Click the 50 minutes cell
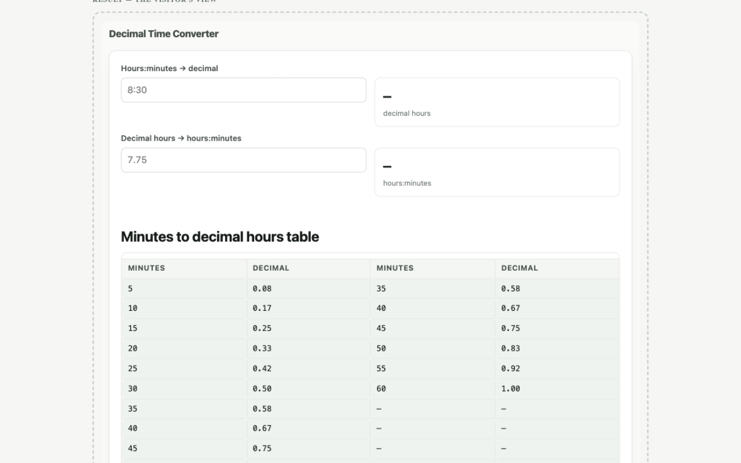Image resolution: width=741 pixels, height=463 pixels. (x=433, y=348)
